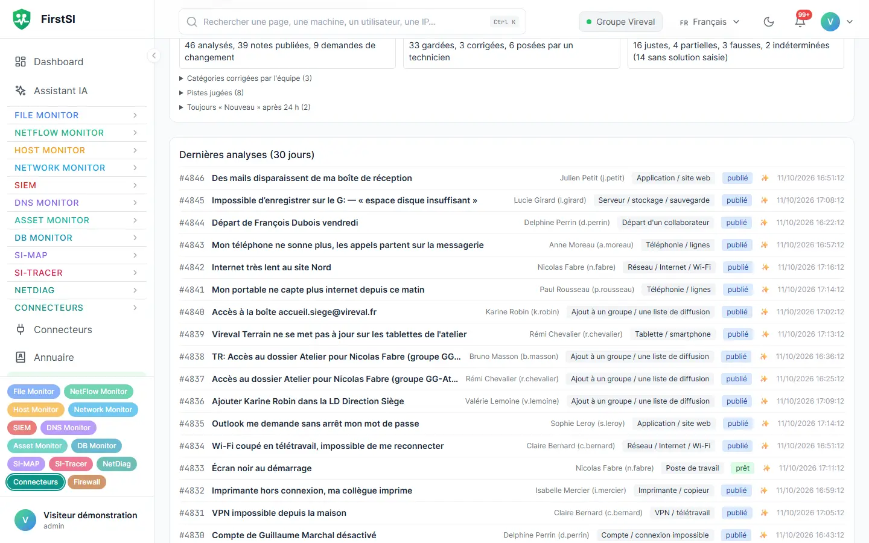Open ticket VPN impossible depuis la maison
The height and width of the screenshot is (543, 869).
(279, 513)
